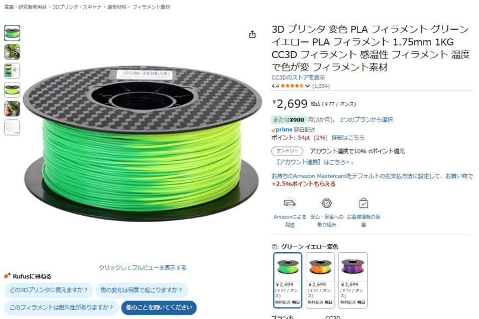
Task: Choose the orange color filament option
Action: 320,280
